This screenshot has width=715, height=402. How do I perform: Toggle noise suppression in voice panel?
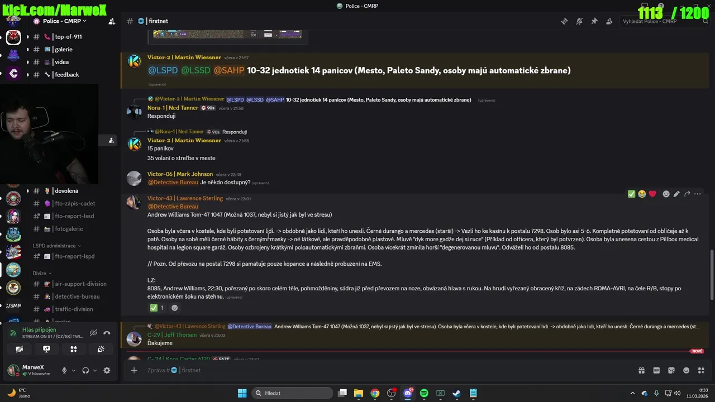point(93,333)
